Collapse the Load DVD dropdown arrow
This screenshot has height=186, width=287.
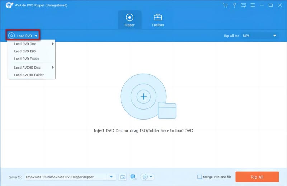(36, 36)
